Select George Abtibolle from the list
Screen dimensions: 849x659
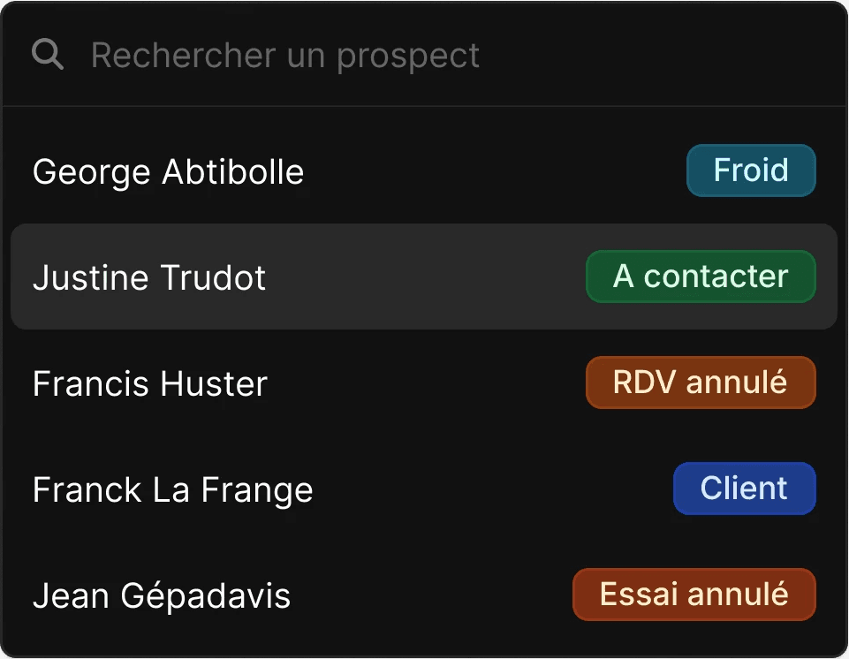[x=169, y=171]
